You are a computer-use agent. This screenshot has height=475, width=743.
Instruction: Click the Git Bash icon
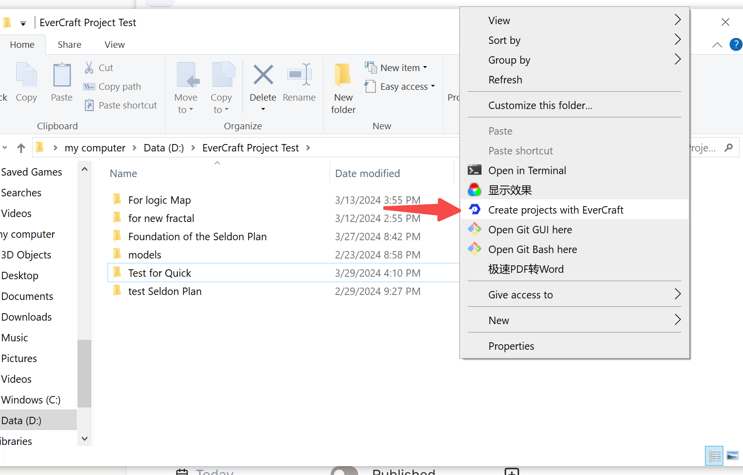pos(475,249)
